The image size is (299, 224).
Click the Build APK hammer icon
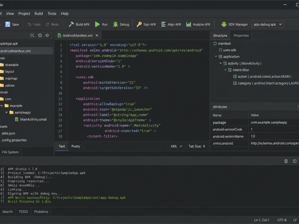click(x=71, y=24)
